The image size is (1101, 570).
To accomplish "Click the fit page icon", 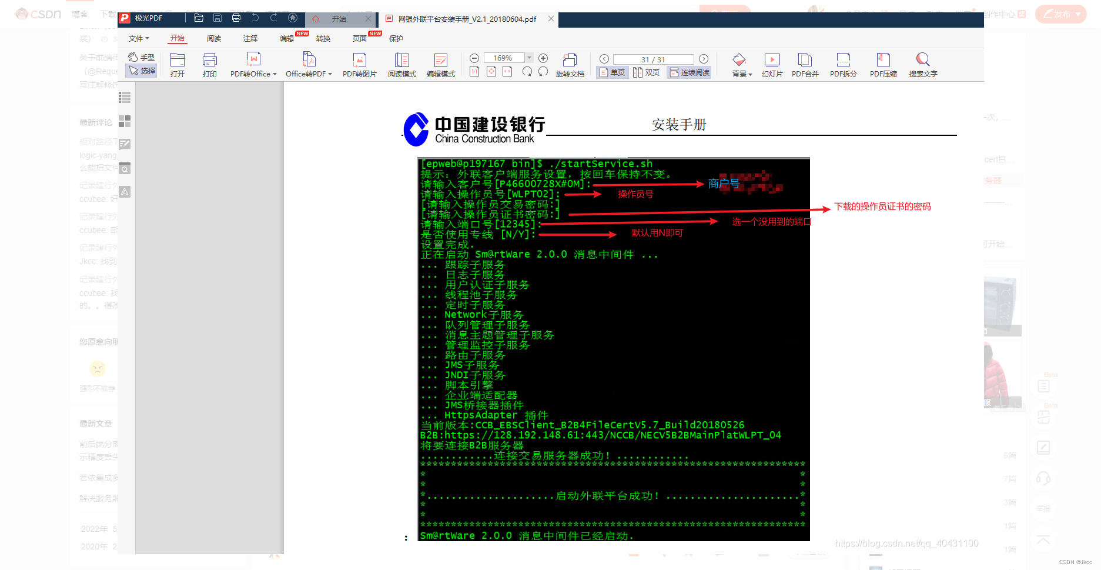I will pos(491,71).
